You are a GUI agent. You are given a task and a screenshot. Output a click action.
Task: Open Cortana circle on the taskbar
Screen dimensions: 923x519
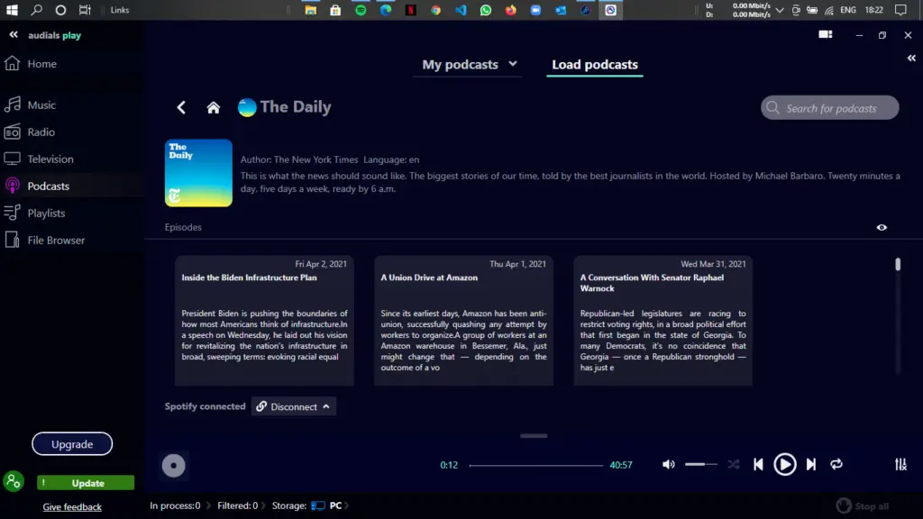coord(60,10)
